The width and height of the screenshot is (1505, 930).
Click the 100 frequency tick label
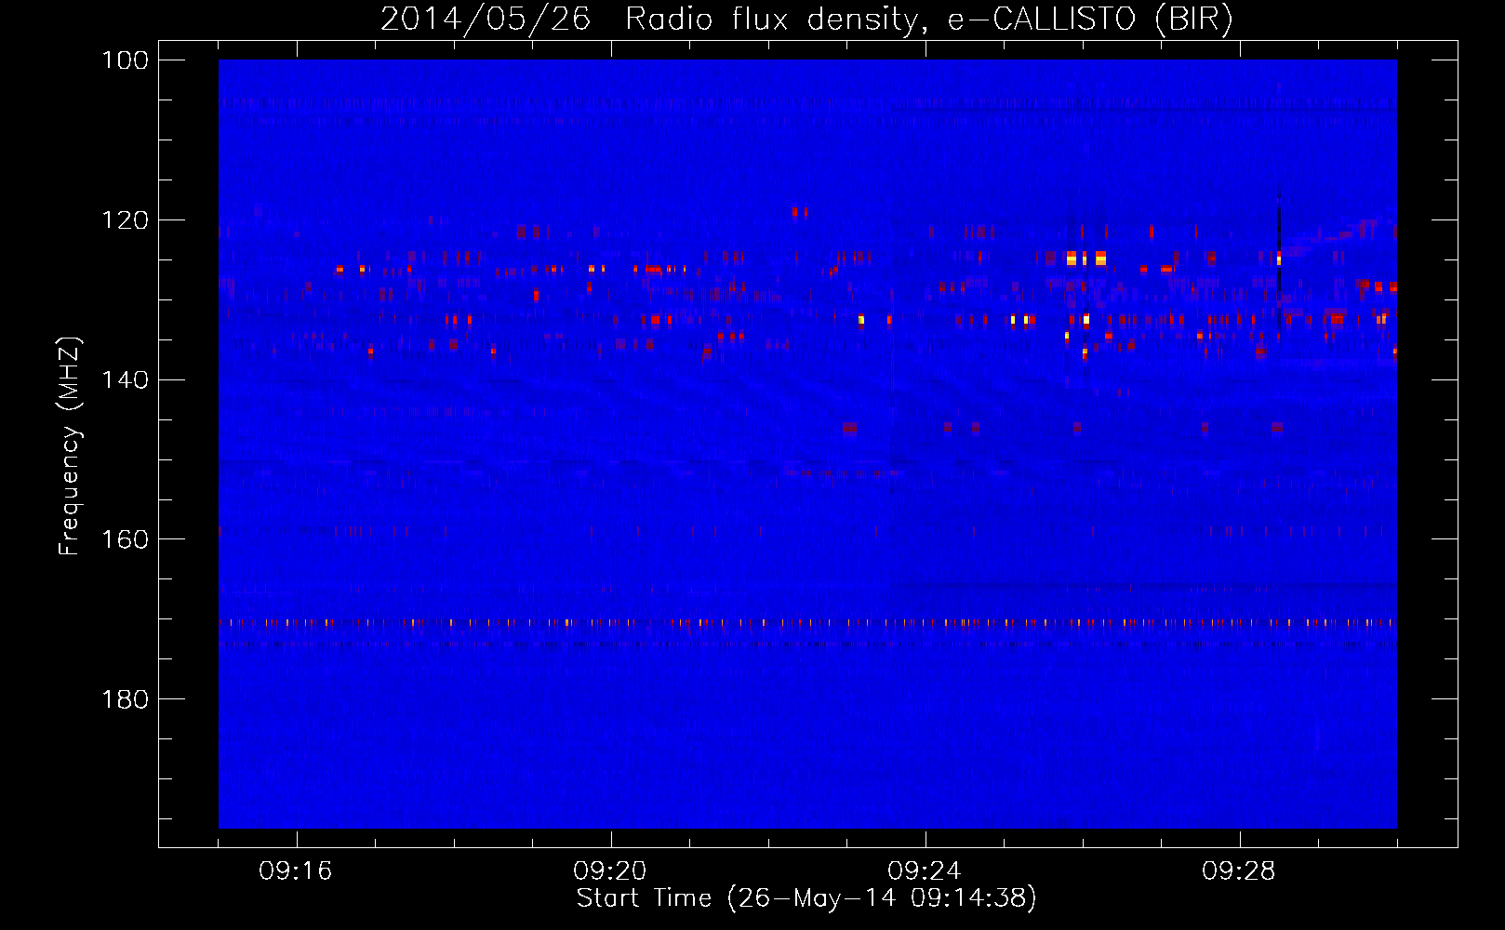[126, 60]
